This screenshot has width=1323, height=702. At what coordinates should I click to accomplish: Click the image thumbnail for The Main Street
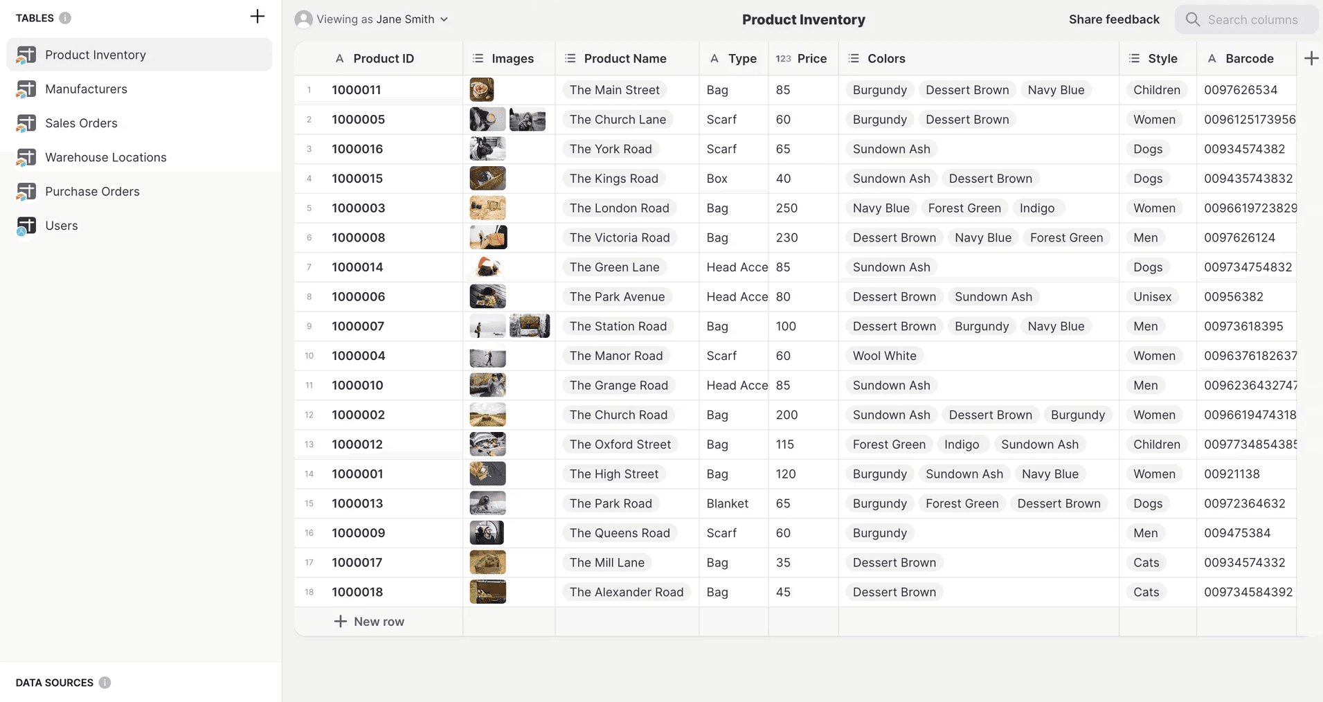(x=482, y=90)
